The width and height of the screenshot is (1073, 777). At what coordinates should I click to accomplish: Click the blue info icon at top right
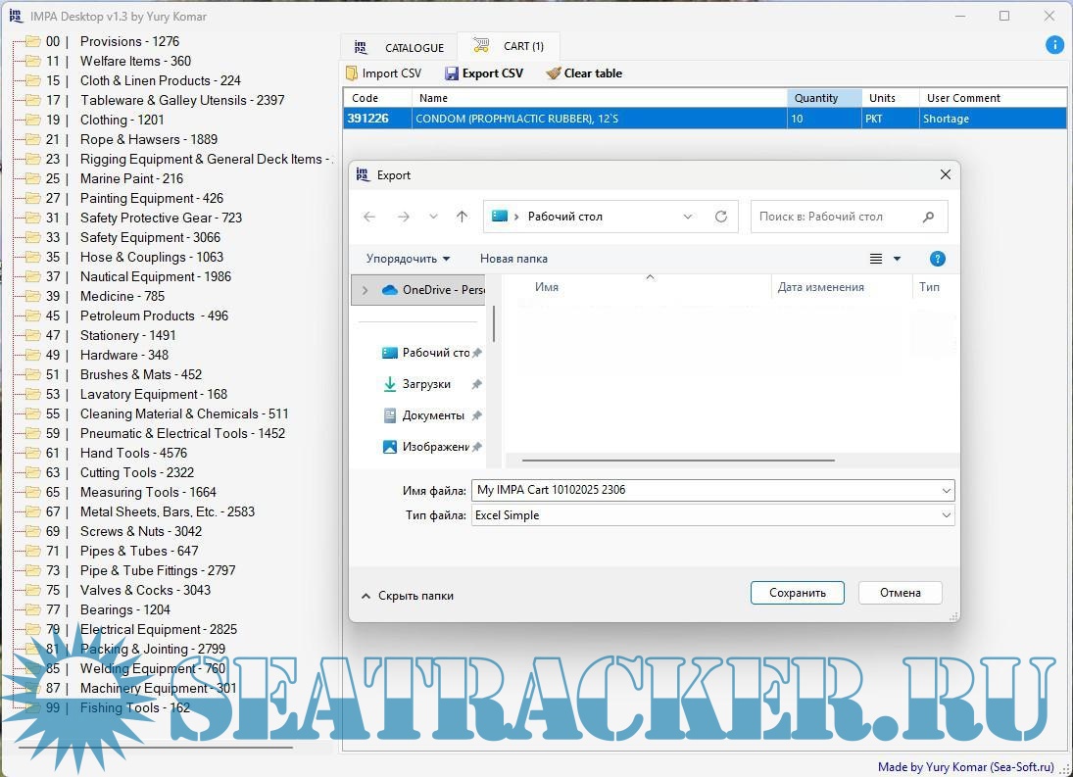[x=1054, y=45]
